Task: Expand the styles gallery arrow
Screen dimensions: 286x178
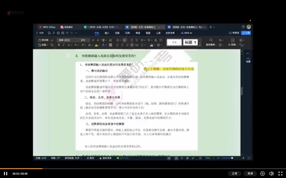Action: coord(200,42)
